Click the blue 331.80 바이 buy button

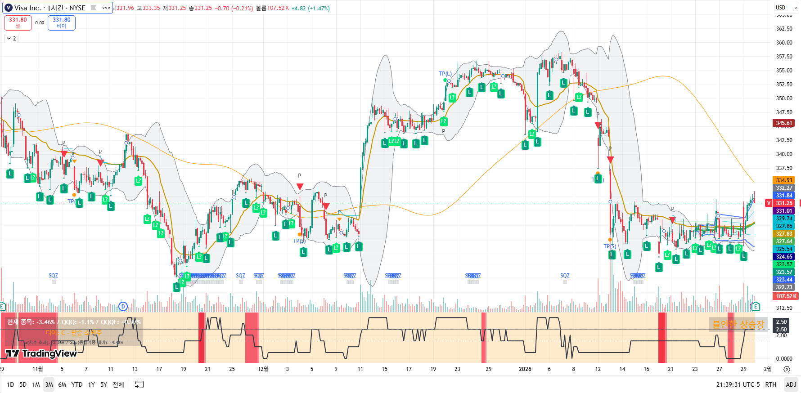[62, 23]
